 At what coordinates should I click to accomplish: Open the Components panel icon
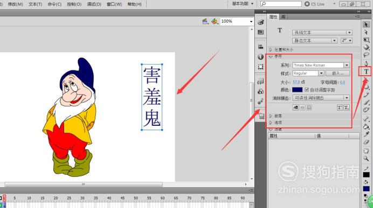click(x=261, y=91)
